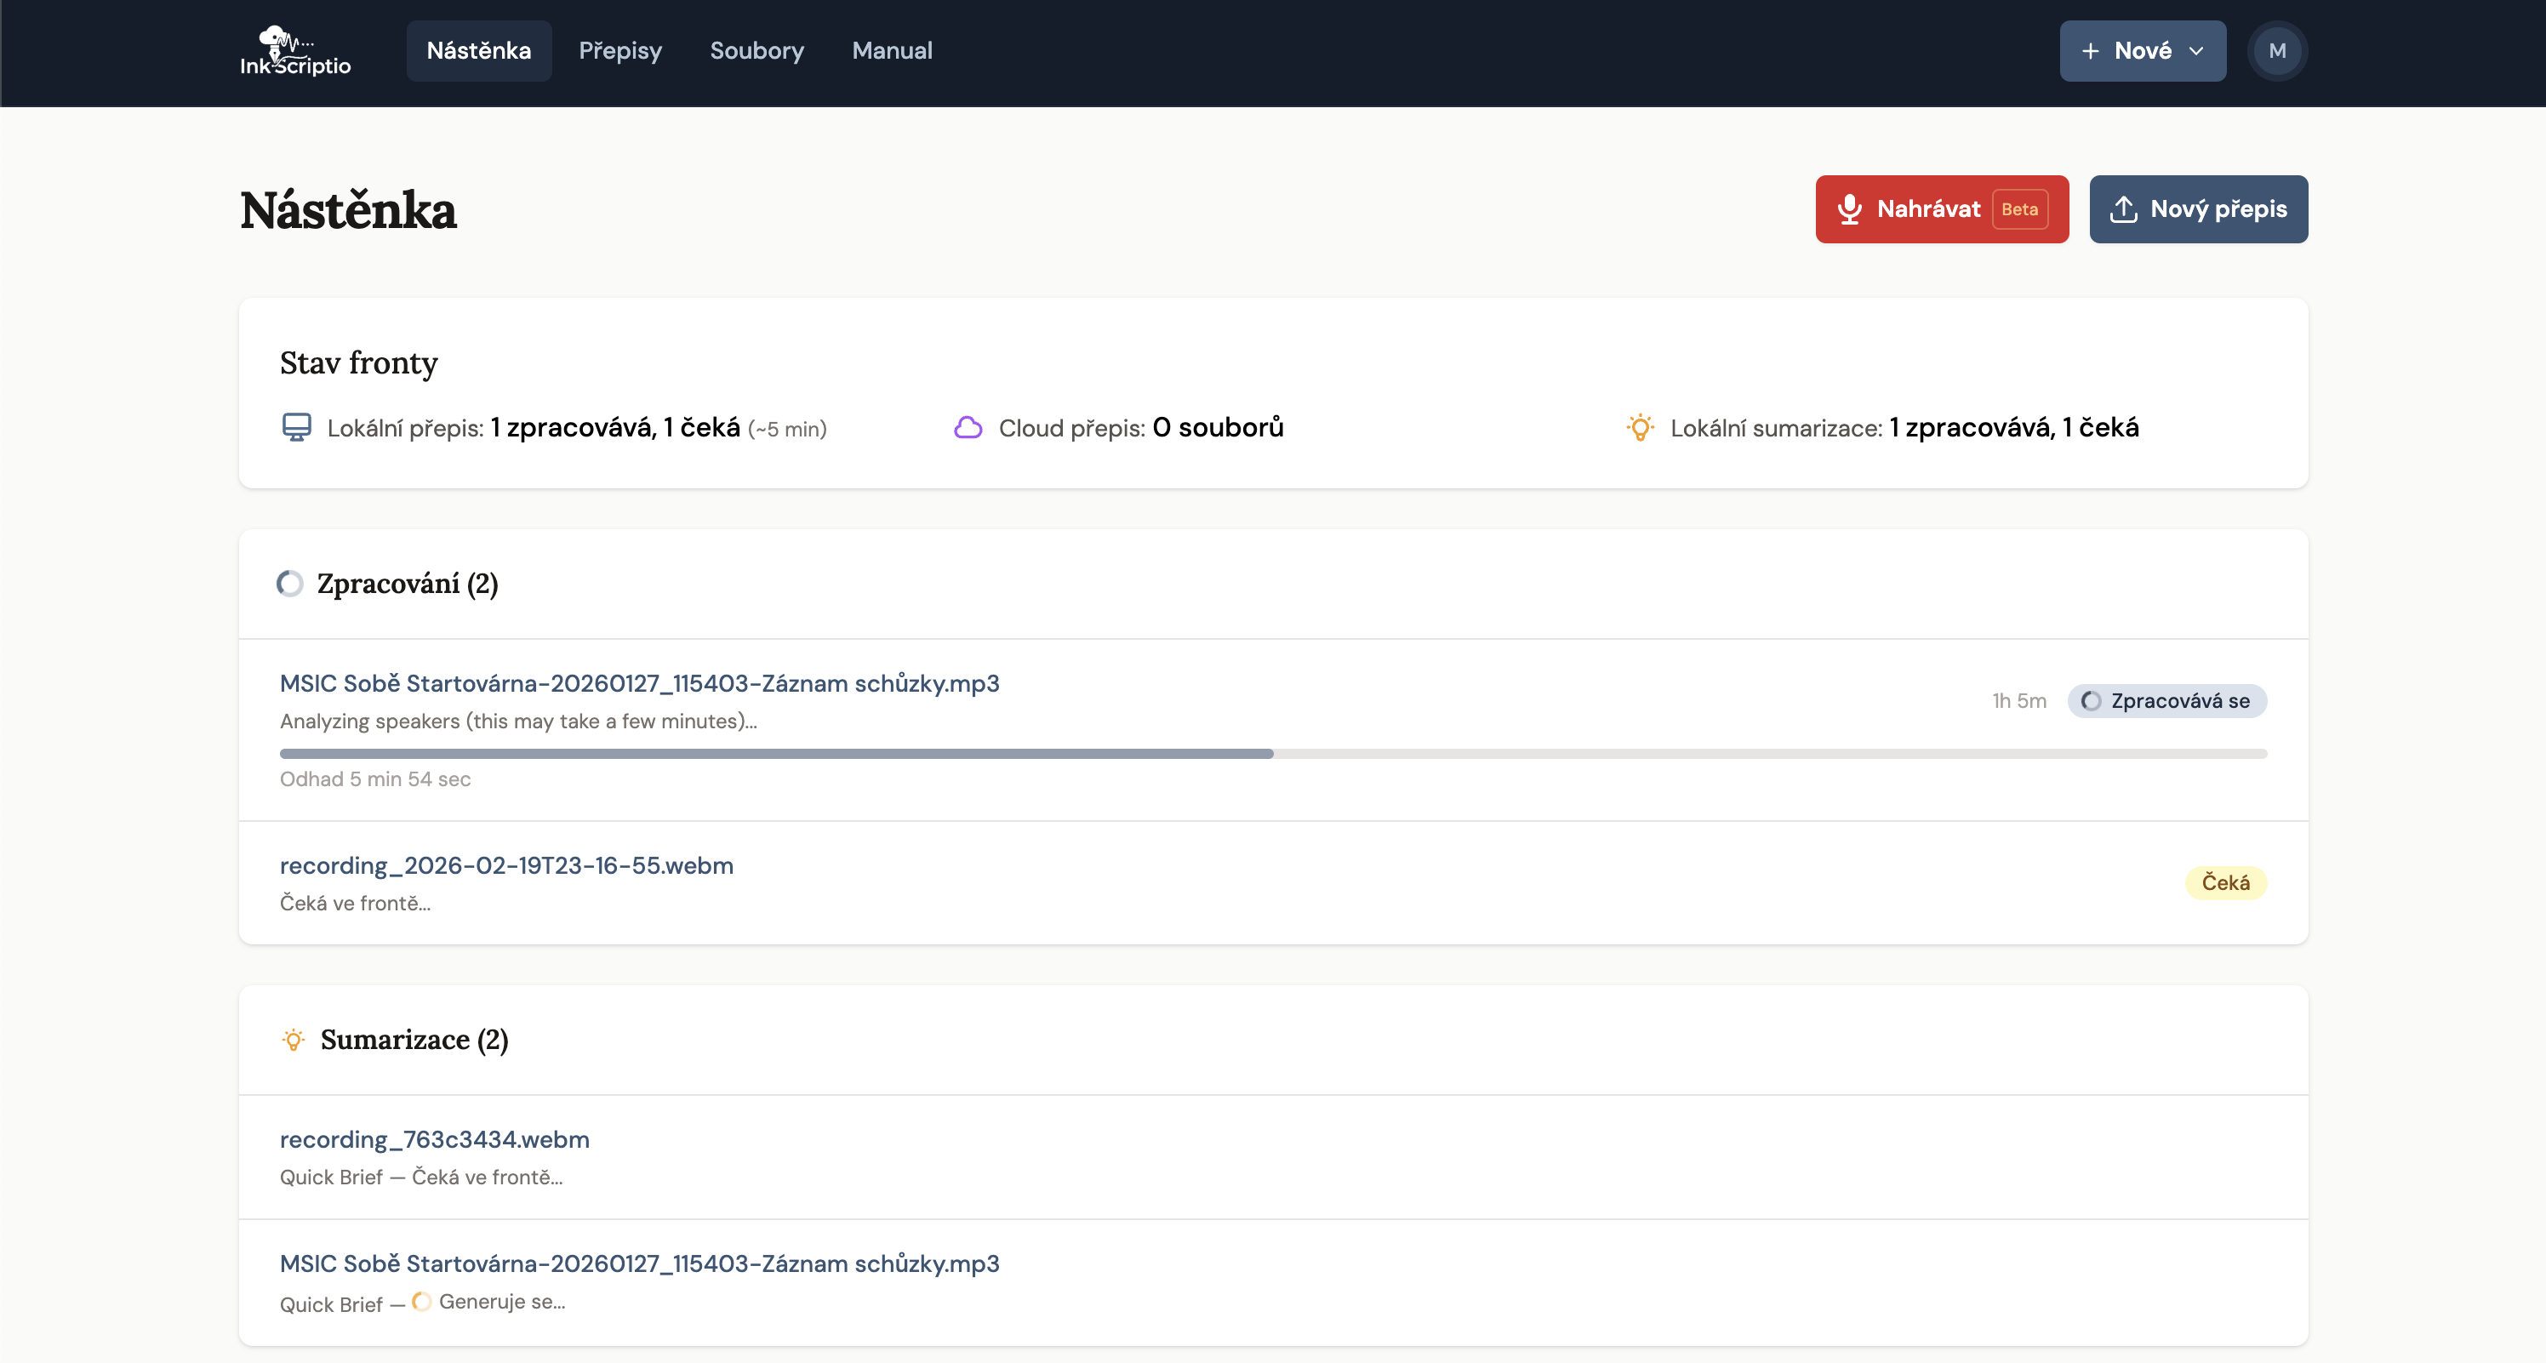2546x1363 pixels.
Task: Click the lightbulb icon beside Sumarizace heading
Action: click(x=293, y=1040)
